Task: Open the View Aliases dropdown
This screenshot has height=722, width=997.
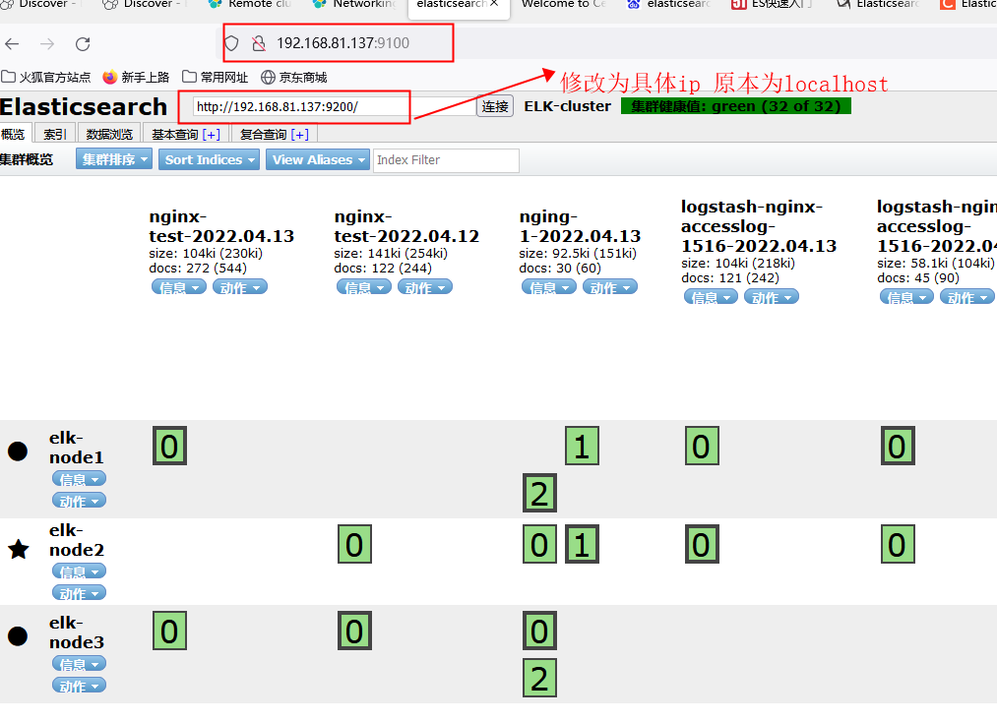Action: [318, 159]
